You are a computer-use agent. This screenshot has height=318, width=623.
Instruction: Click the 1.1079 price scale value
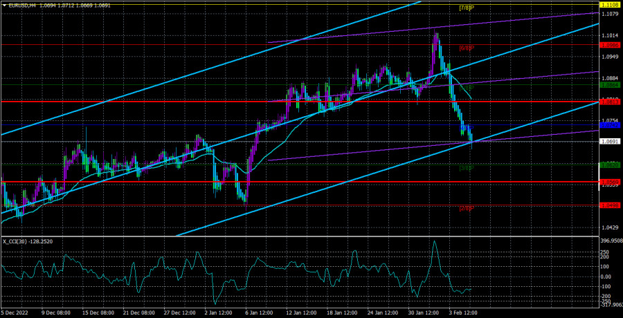[x=610, y=14]
